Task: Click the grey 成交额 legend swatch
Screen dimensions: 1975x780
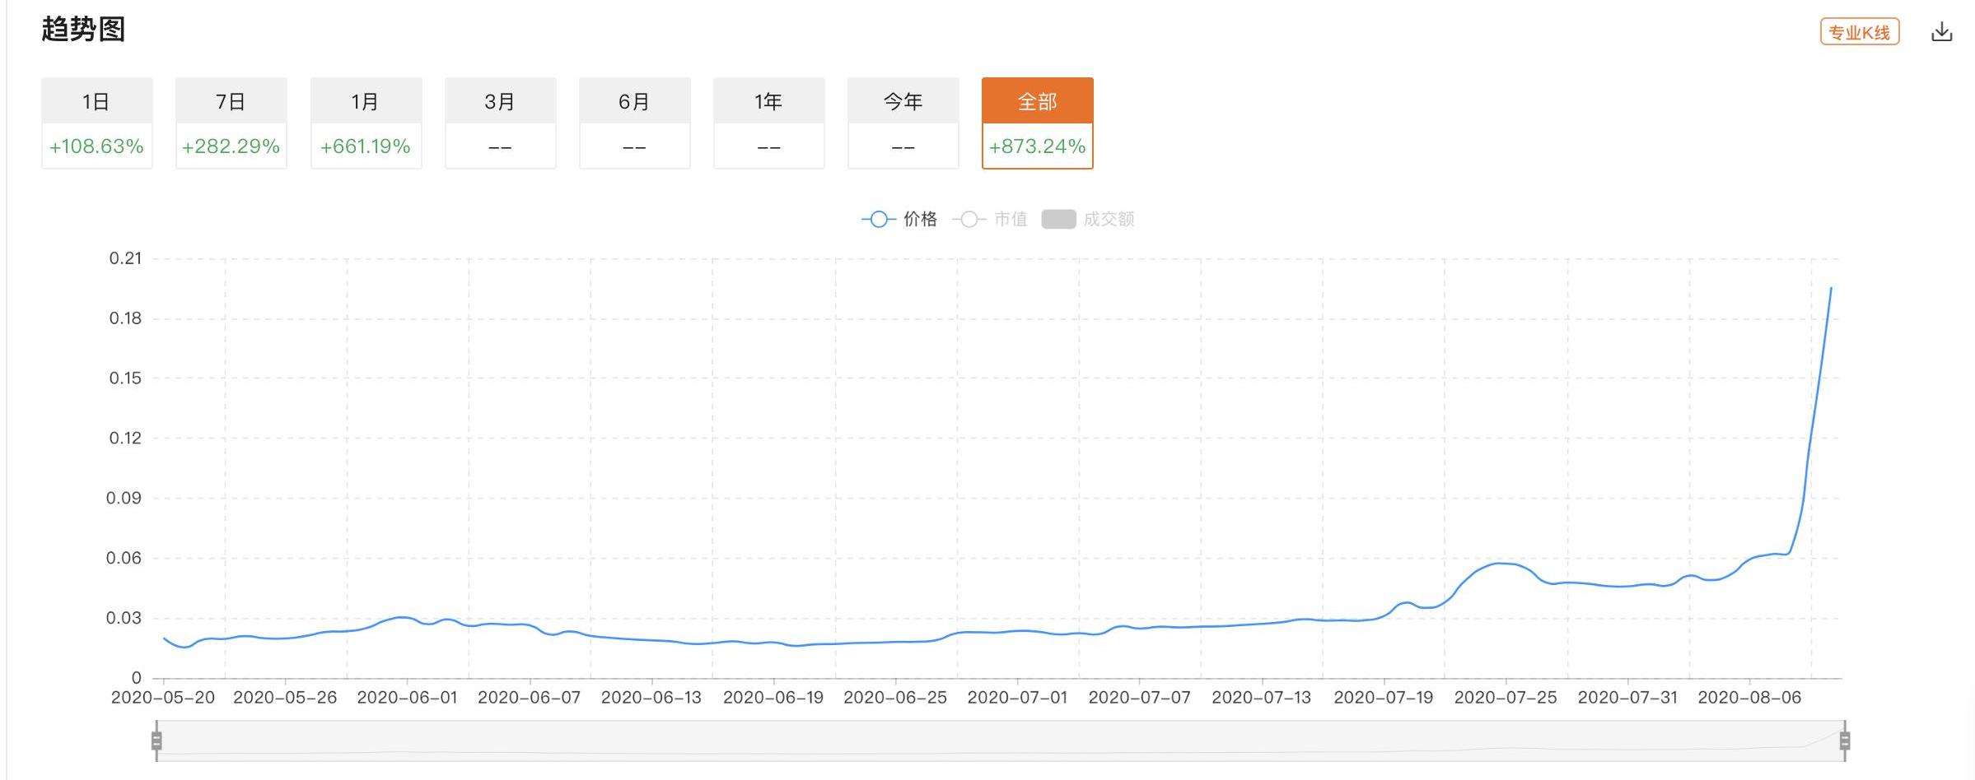Action: click(x=1058, y=219)
